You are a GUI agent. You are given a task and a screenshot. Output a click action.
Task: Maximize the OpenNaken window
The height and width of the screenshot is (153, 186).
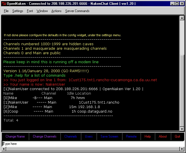(177, 4)
